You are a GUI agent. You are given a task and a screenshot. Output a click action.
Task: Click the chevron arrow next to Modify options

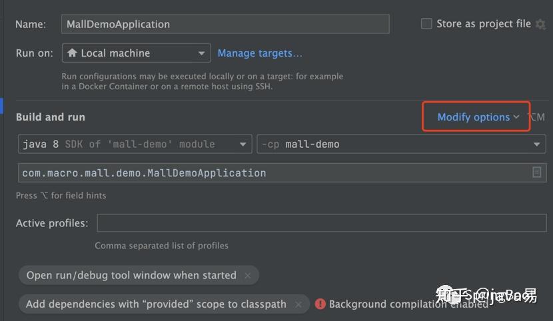pos(516,117)
